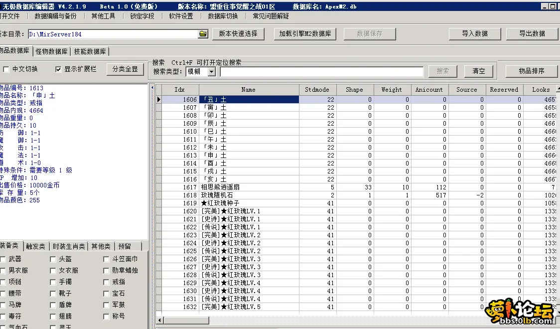The height and width of the screenshot is (329, 560).
Task: Enable the 戒指 checkbox
Action: tap(106, 282)
